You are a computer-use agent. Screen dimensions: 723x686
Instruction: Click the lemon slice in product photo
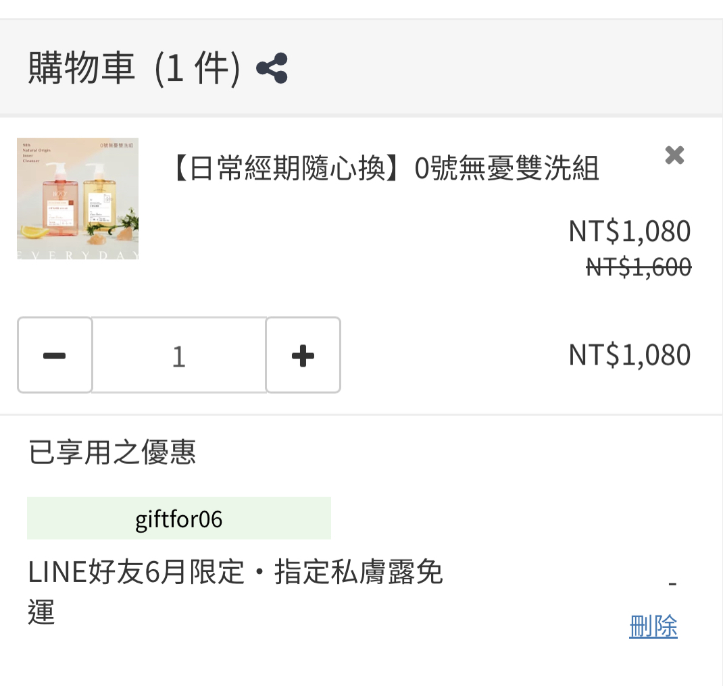tap(34, 232)
